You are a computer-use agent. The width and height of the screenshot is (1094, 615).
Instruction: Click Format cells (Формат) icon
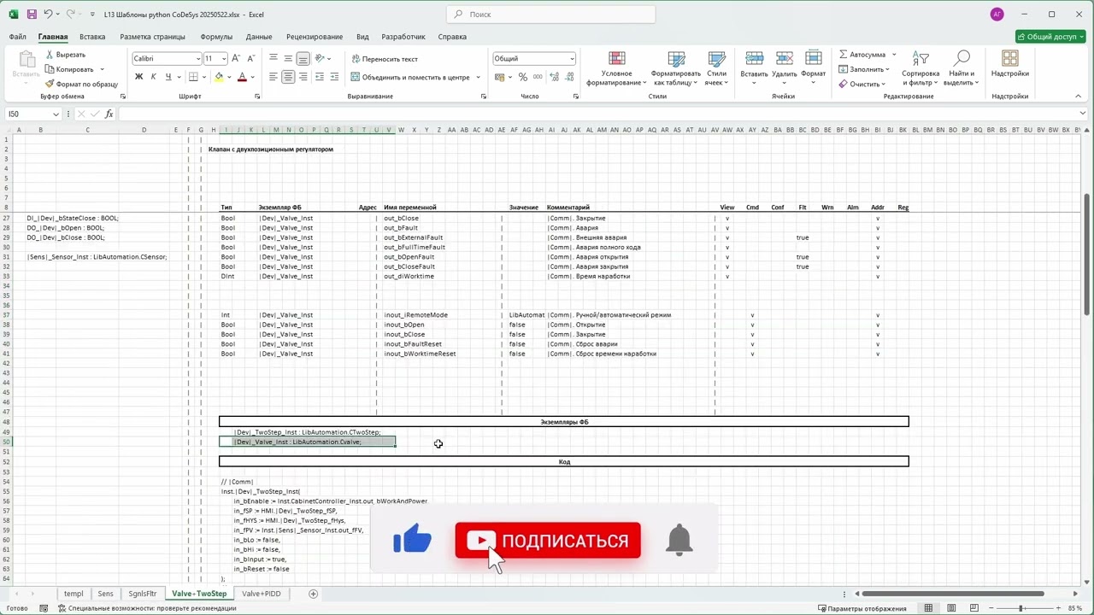(x=813, y=59)
